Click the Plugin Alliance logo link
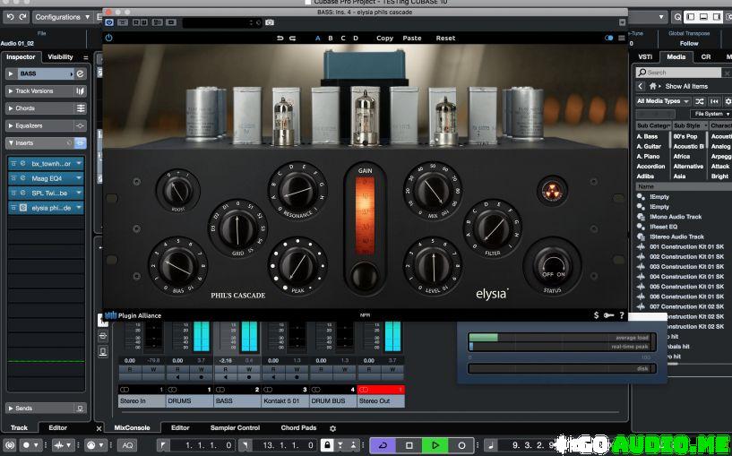Image resolution: width=732 pixels, height=456 pixels. point(133,315)
